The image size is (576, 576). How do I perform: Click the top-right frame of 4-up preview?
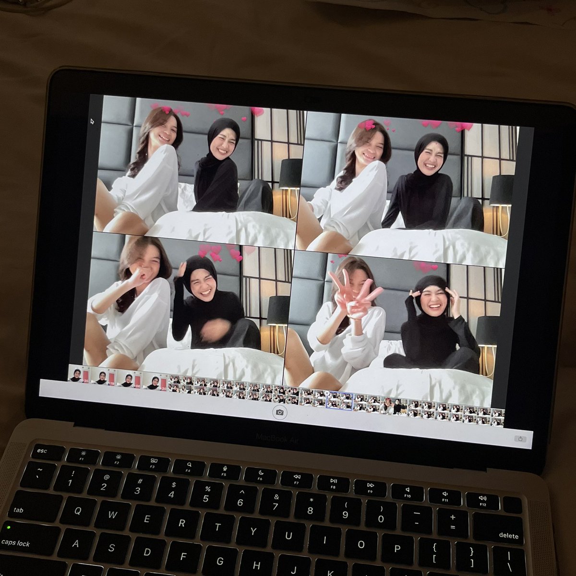point(408,189)
